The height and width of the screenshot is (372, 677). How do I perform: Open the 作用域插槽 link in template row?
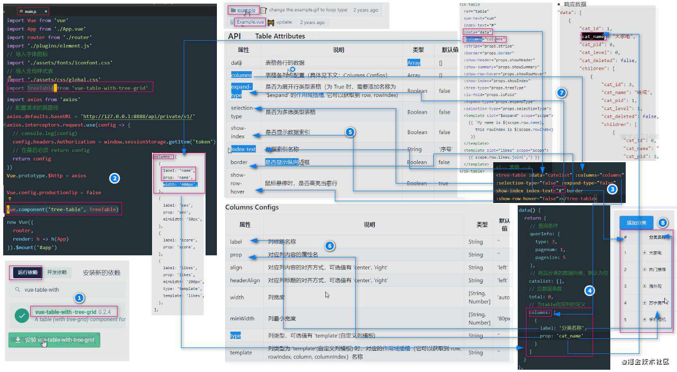click(396, 348)
